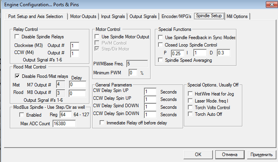Enable Disable Spindle Relays checkbox
Viewport: 278px width, 162px height.
[17, 37]
